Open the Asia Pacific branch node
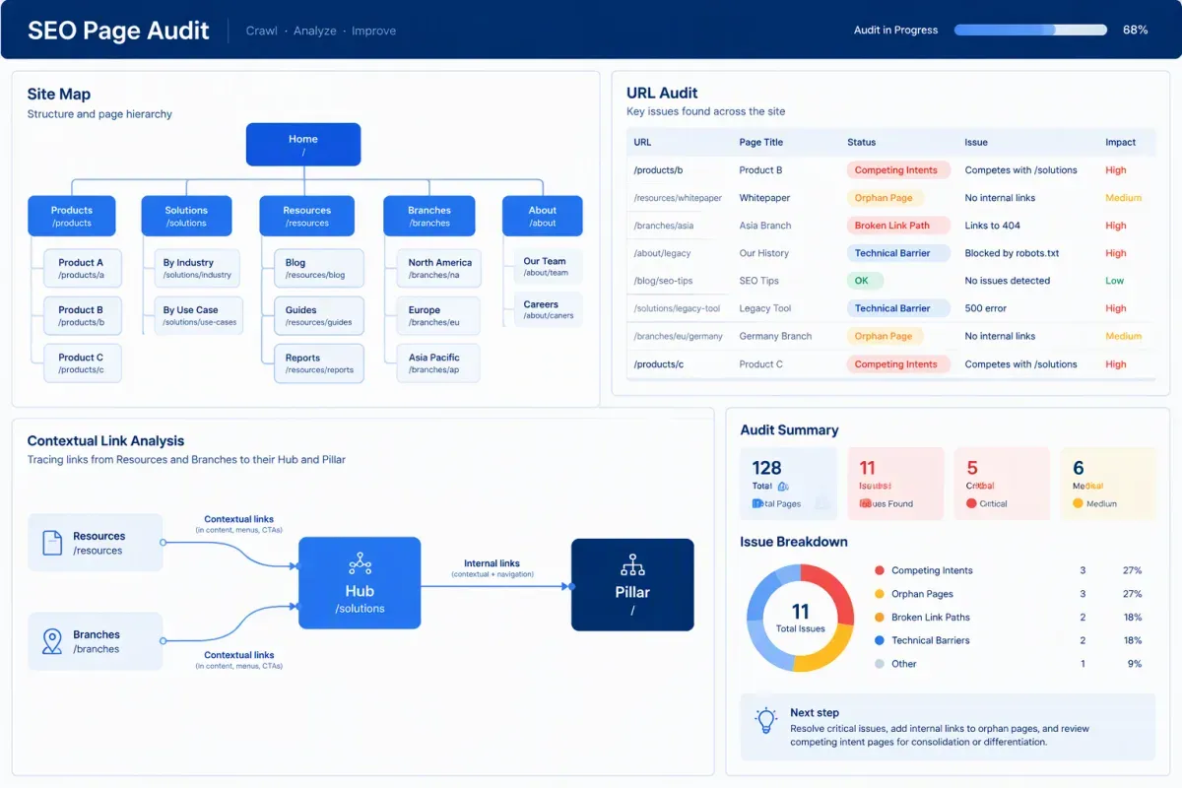This screenshot has width=1182, height=788. pyautogui.click(x=438, y=363)
